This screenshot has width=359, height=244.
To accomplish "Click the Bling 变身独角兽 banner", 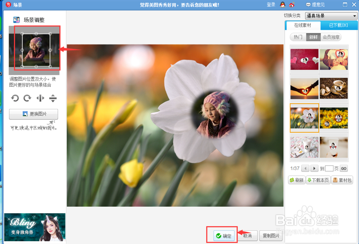I will (x=35, y=227).
